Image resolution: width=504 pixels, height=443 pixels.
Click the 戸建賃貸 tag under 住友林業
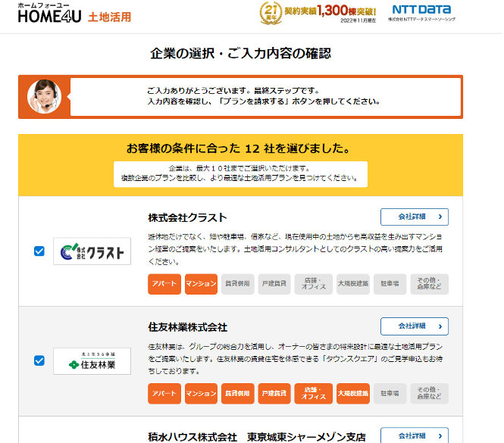point(274,394)
